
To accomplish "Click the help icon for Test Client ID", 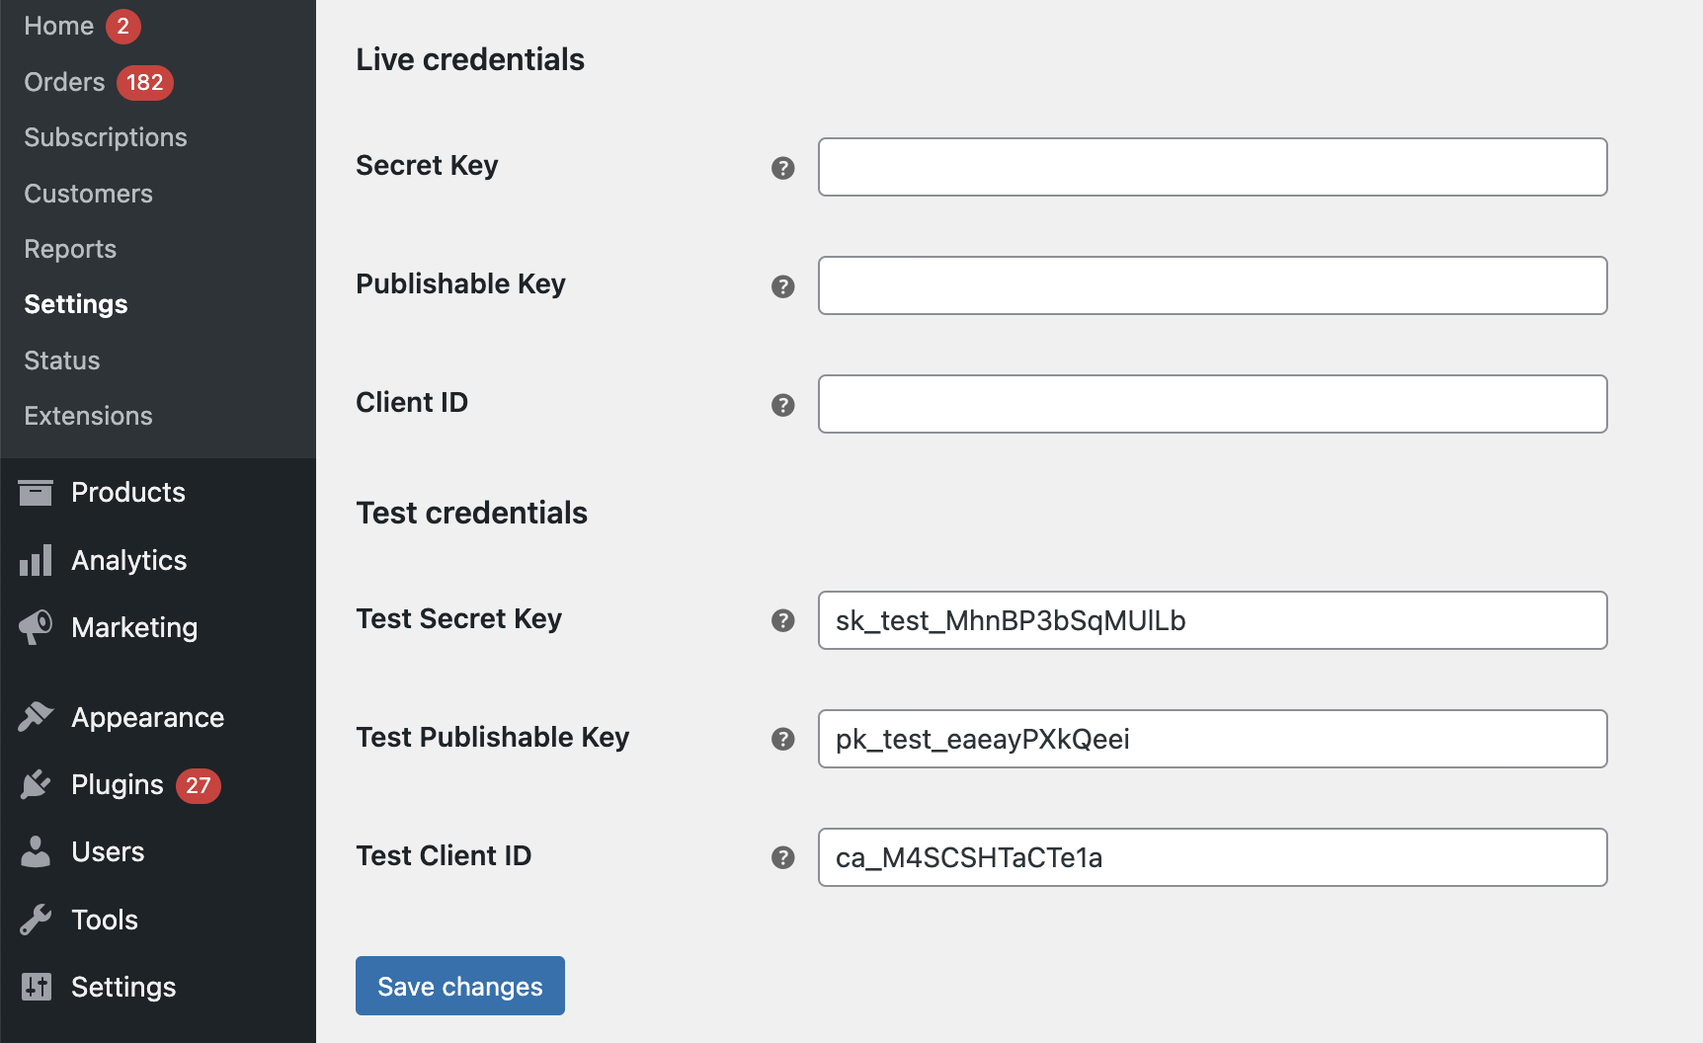I will pyautogui.click(x=782, y=857).
